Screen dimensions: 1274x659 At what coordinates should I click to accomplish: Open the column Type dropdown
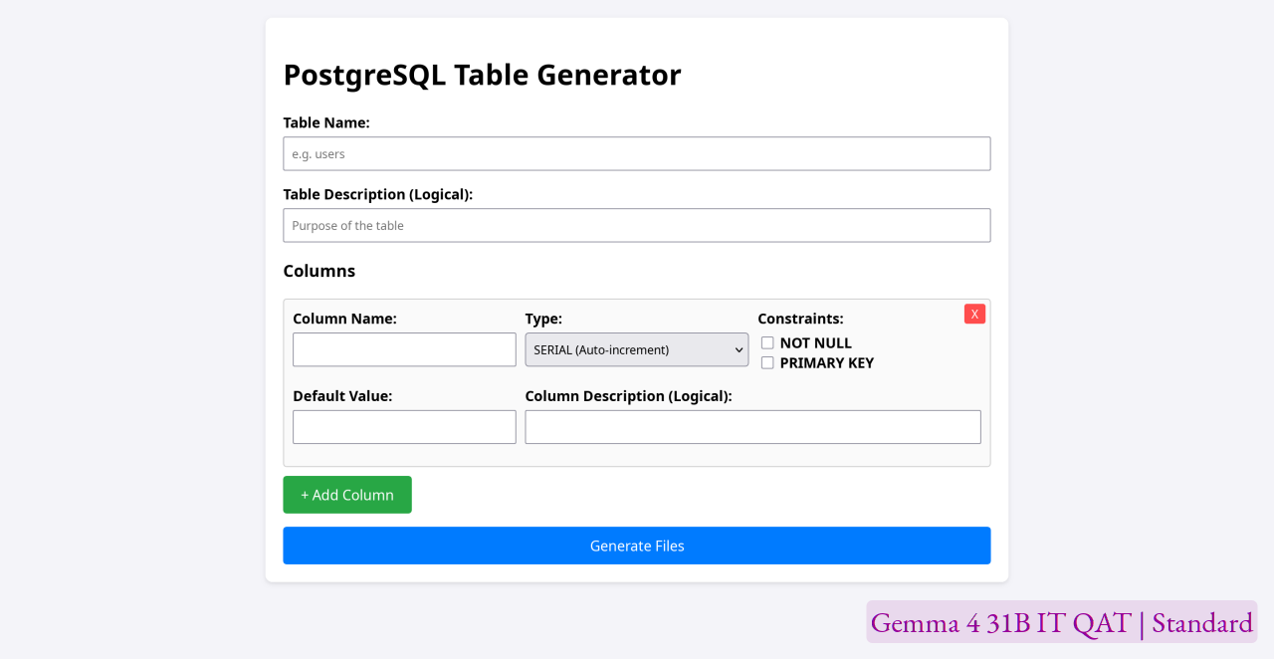(637, 349)
